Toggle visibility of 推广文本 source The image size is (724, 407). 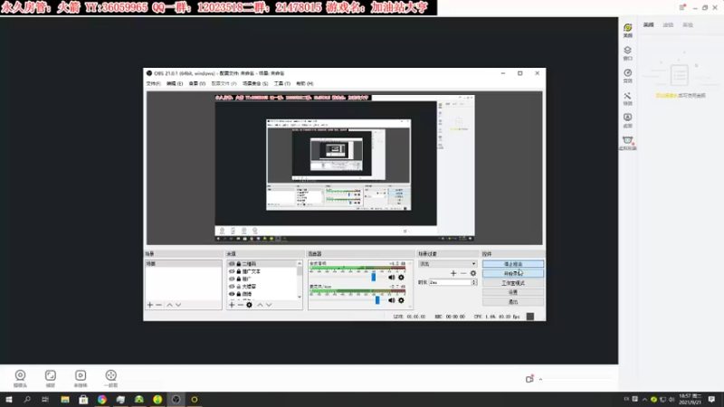click(232, 271)
